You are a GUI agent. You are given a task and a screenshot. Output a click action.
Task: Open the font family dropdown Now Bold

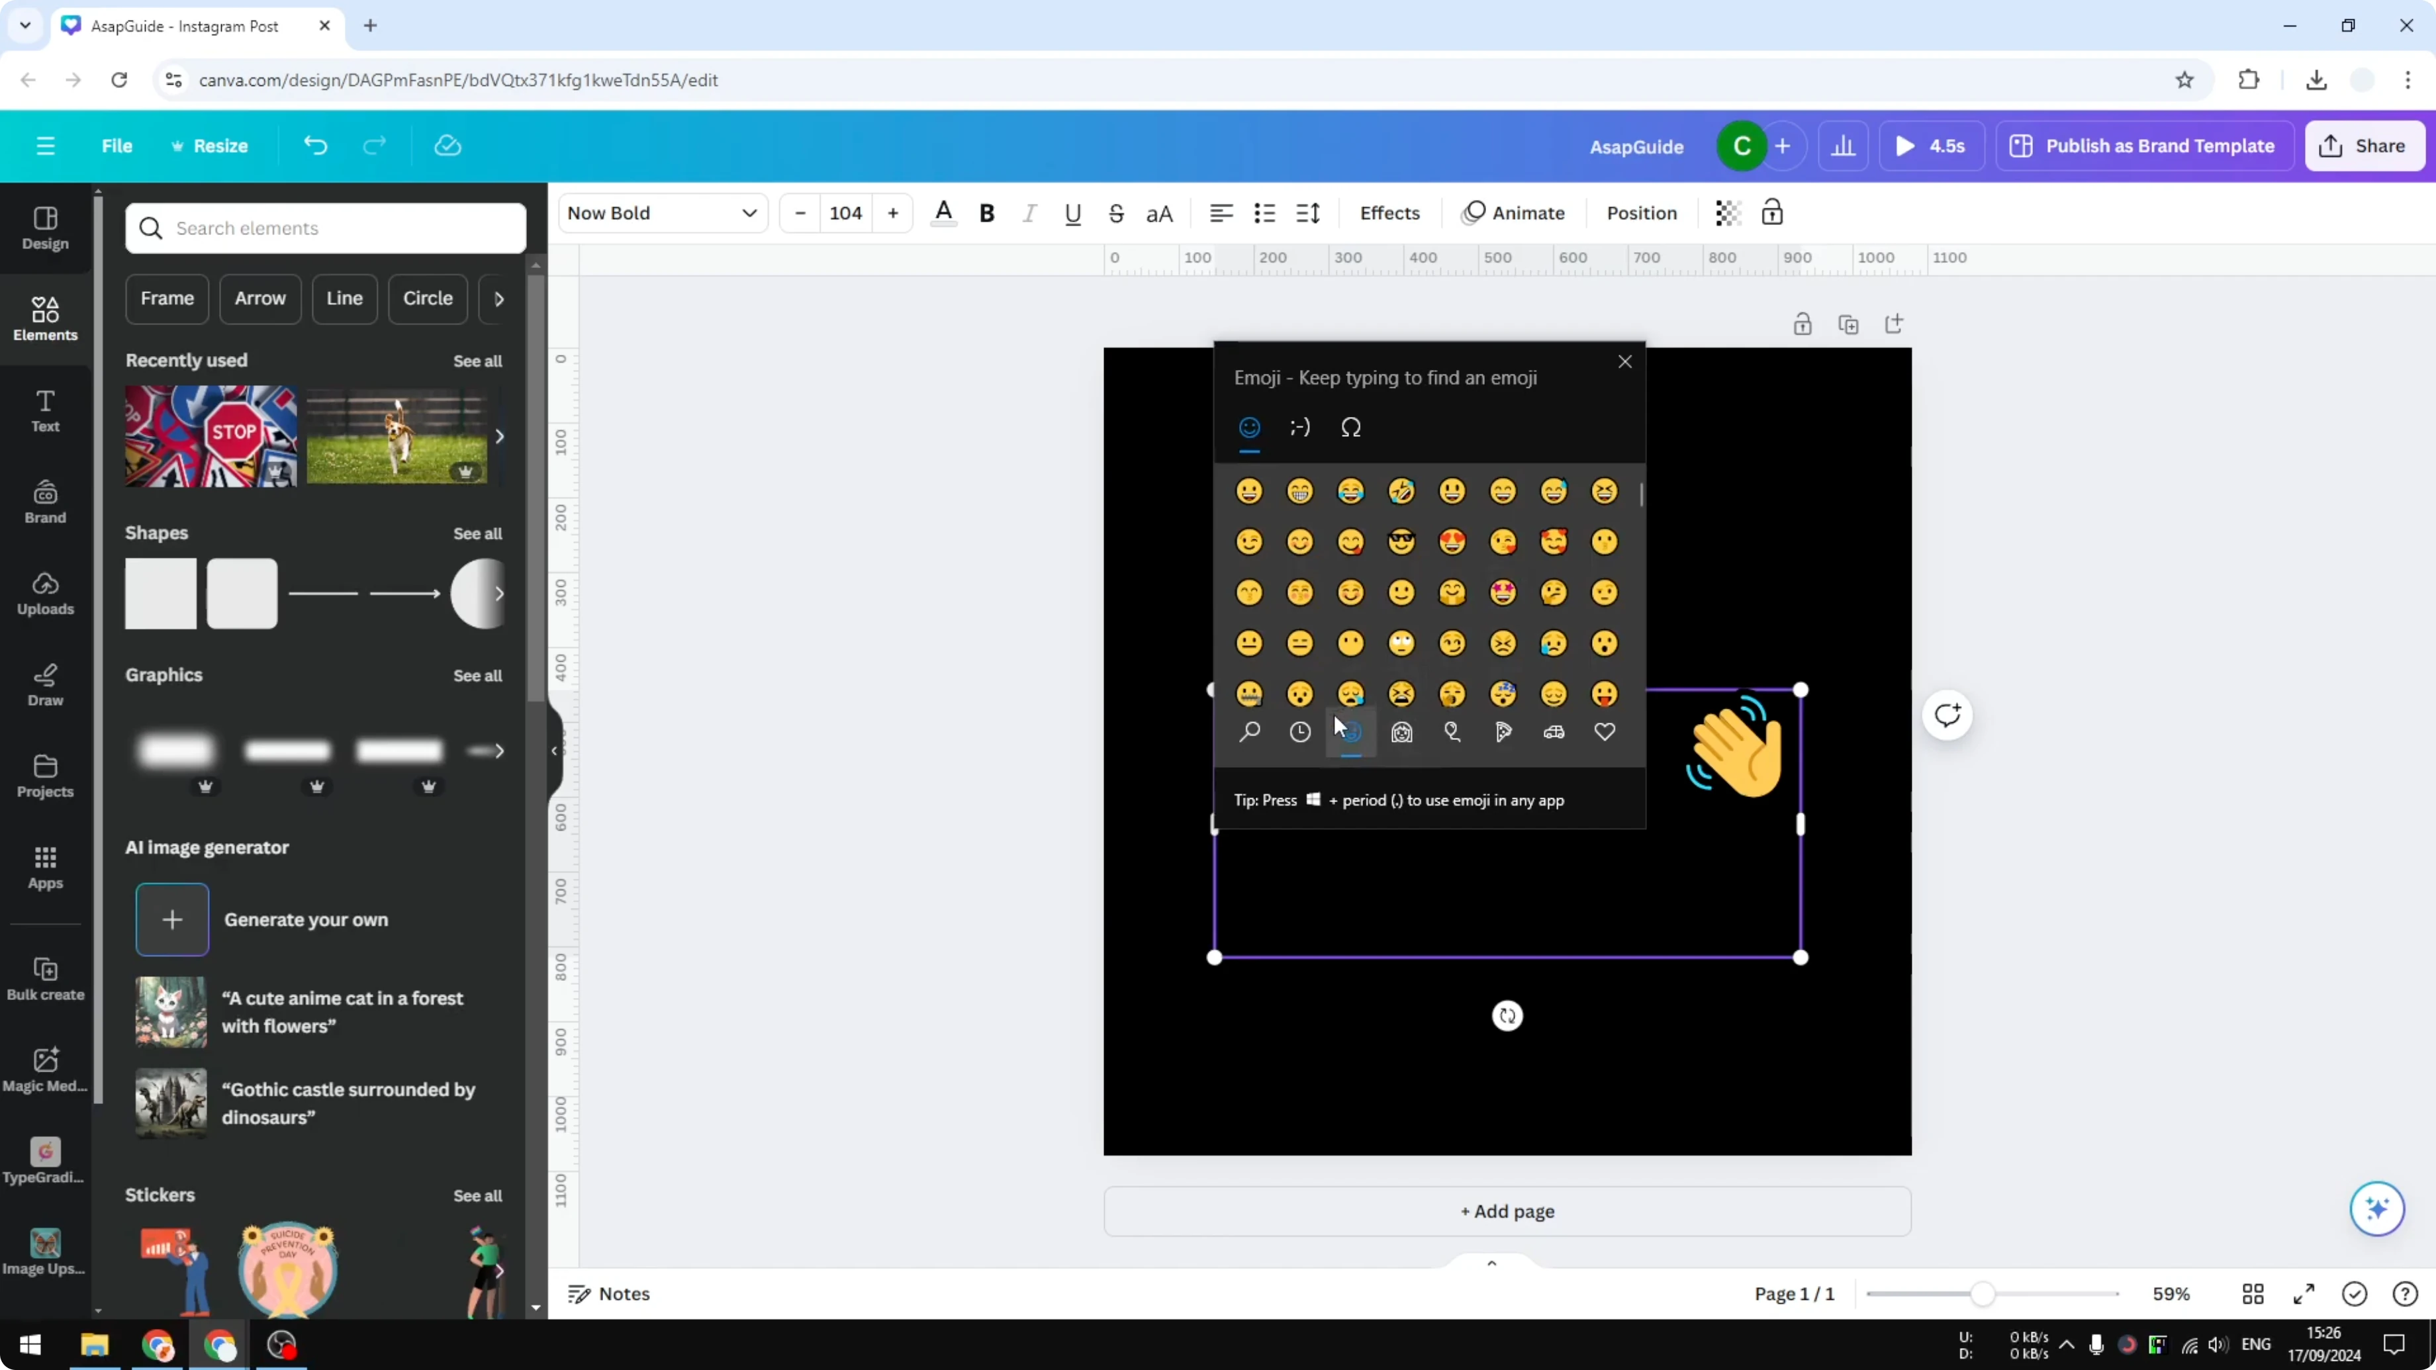(x=662, y=212)
